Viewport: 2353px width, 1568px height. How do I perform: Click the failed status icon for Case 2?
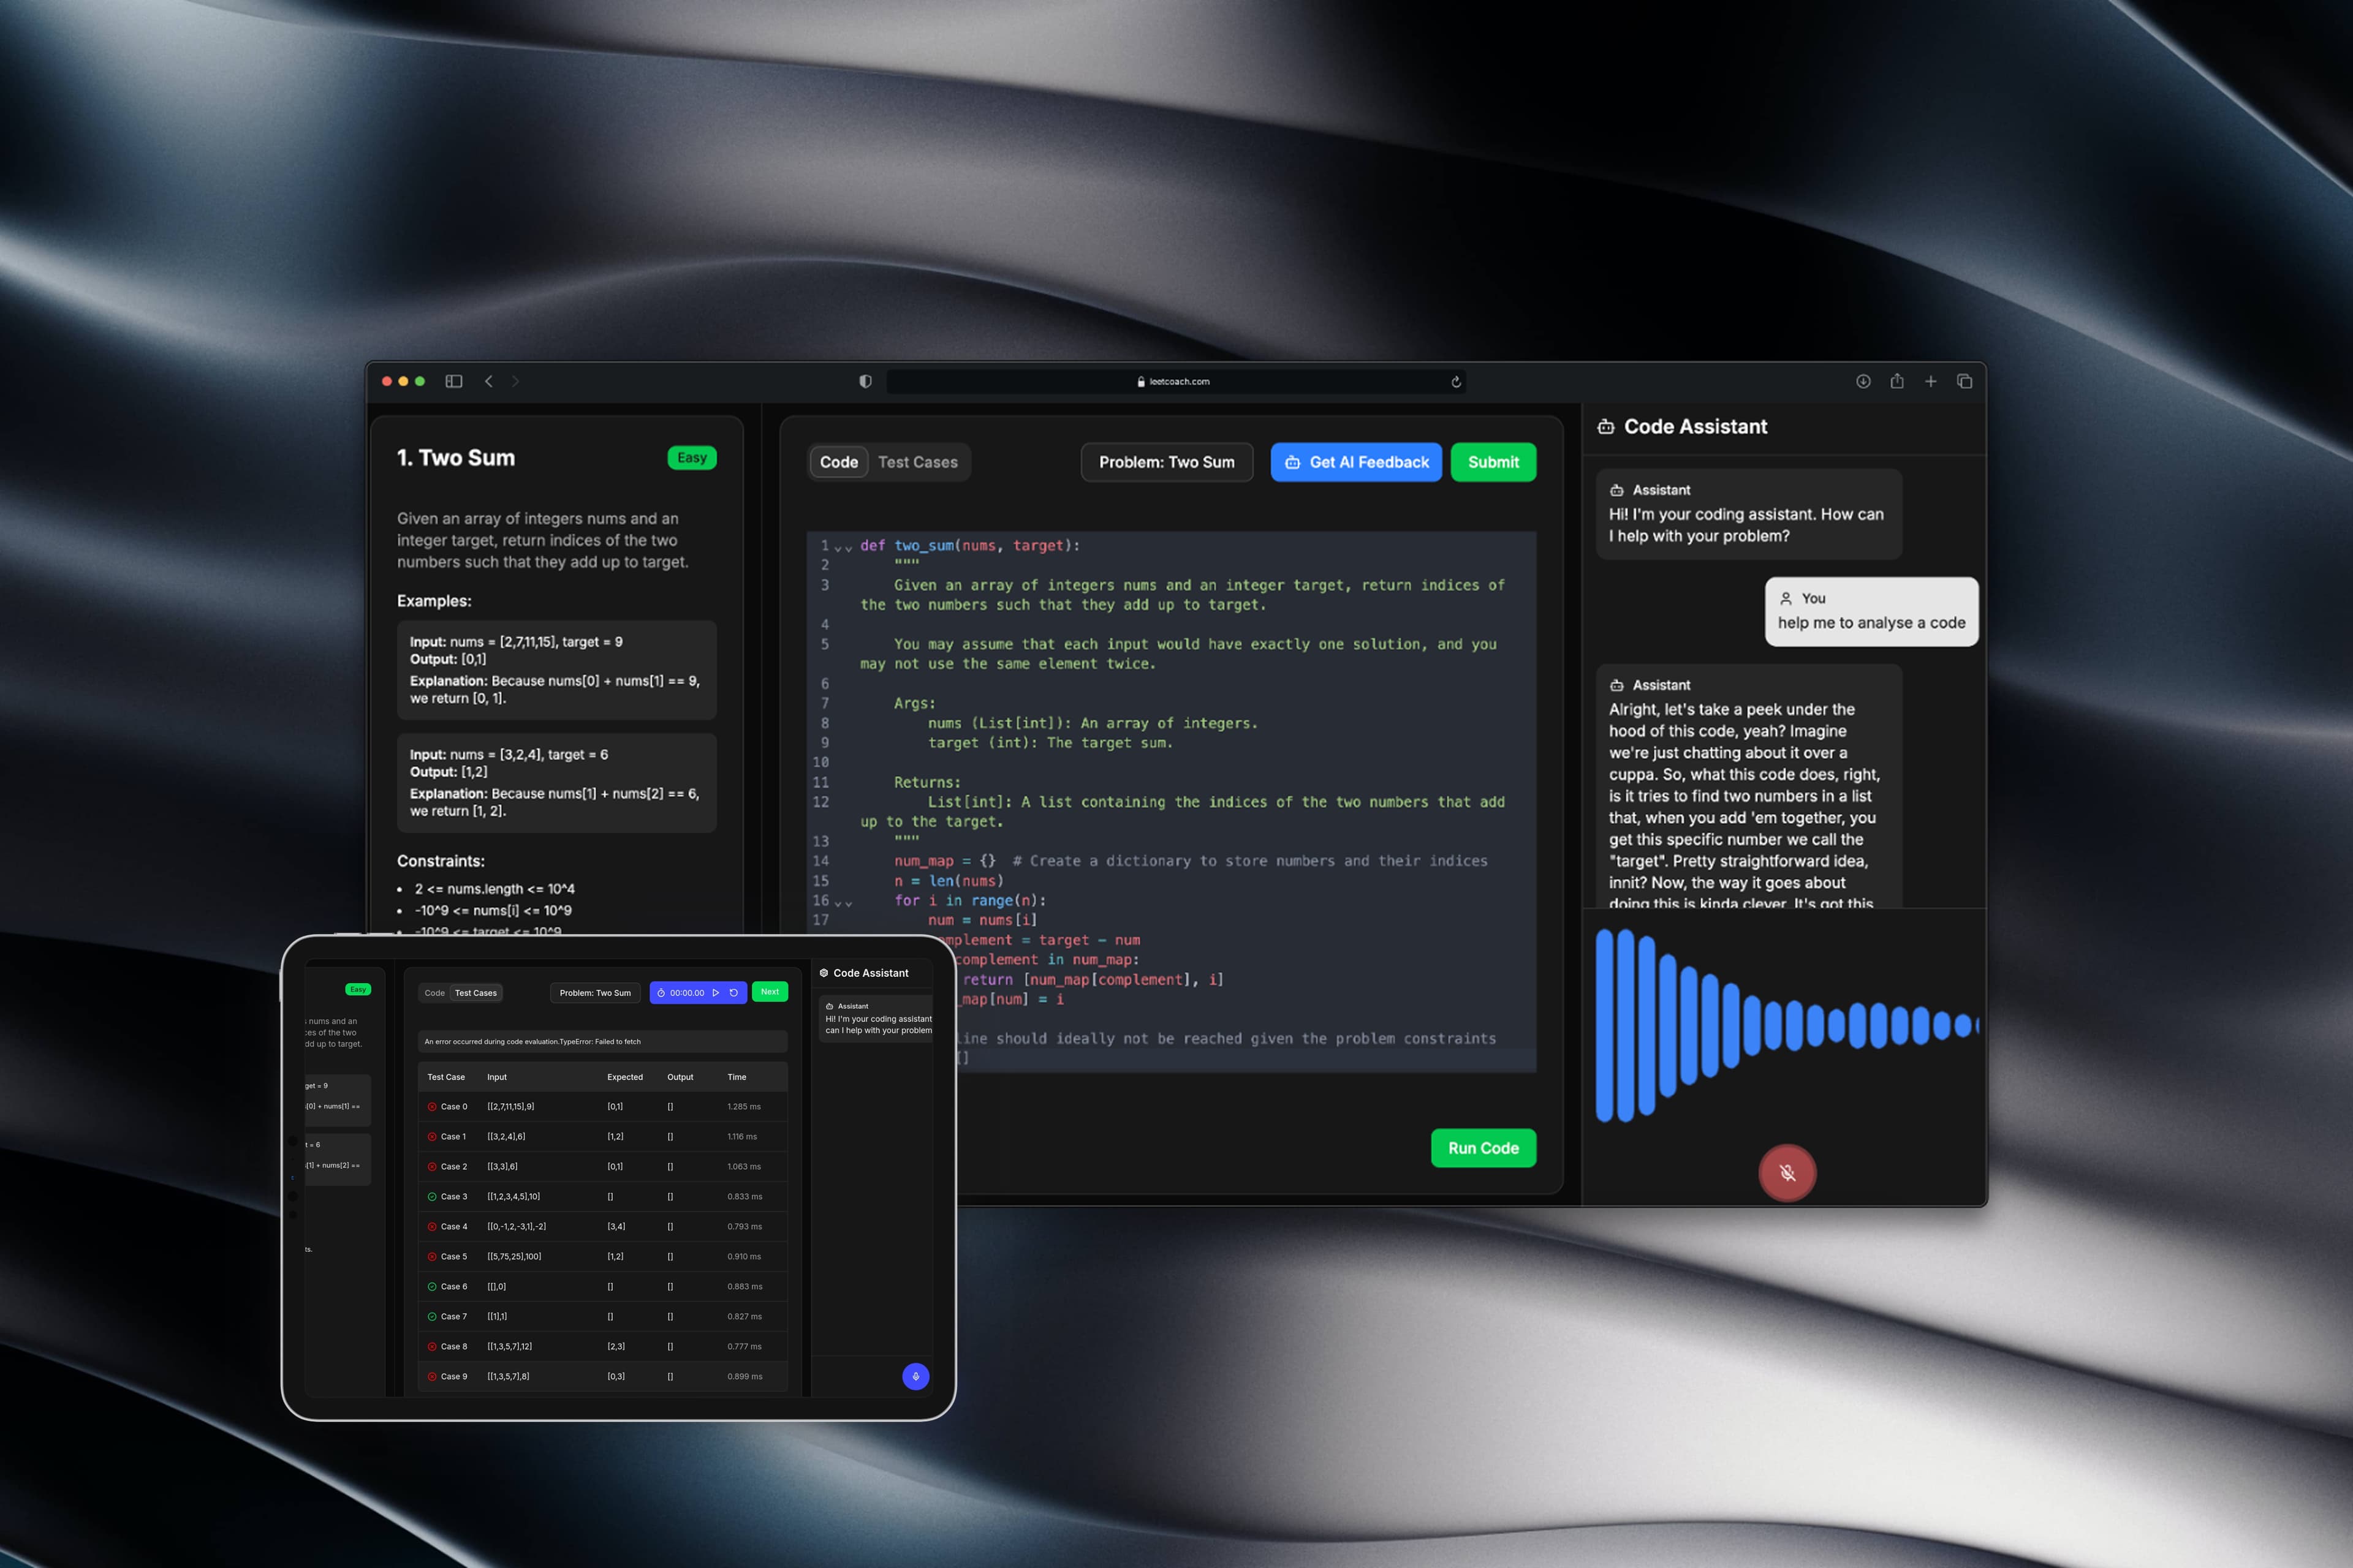tap(432, 1167)
